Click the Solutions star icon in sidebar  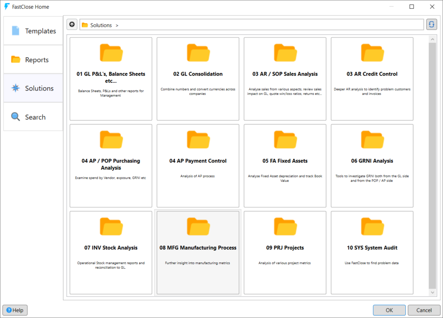tap(16, 88)
